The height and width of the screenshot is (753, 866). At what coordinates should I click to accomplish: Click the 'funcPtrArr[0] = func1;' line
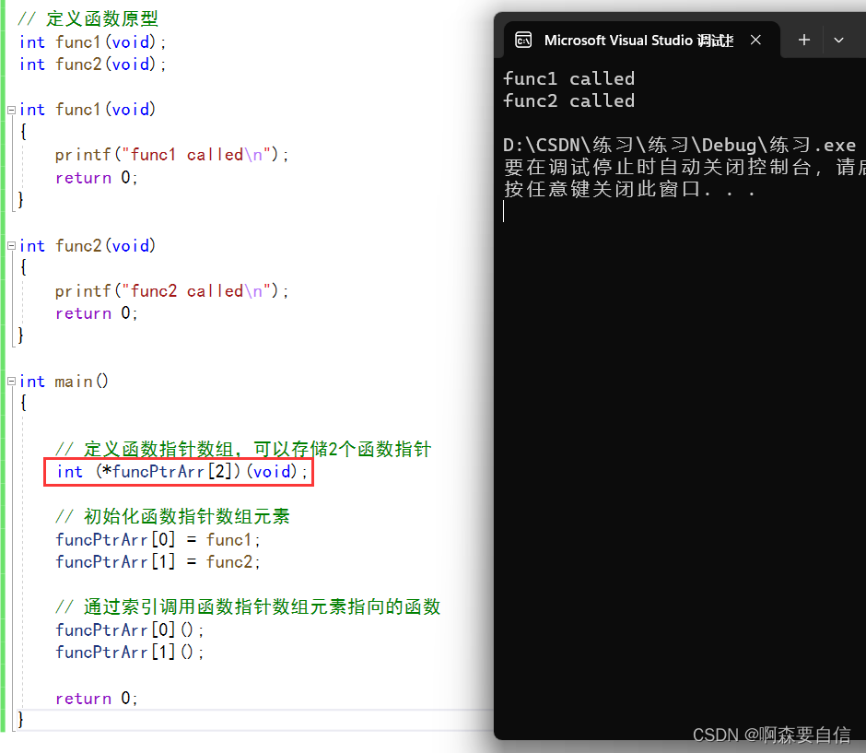[x=158, y=539]
